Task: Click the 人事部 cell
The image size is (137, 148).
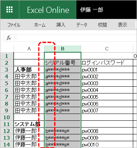Action: coord(29,70)
